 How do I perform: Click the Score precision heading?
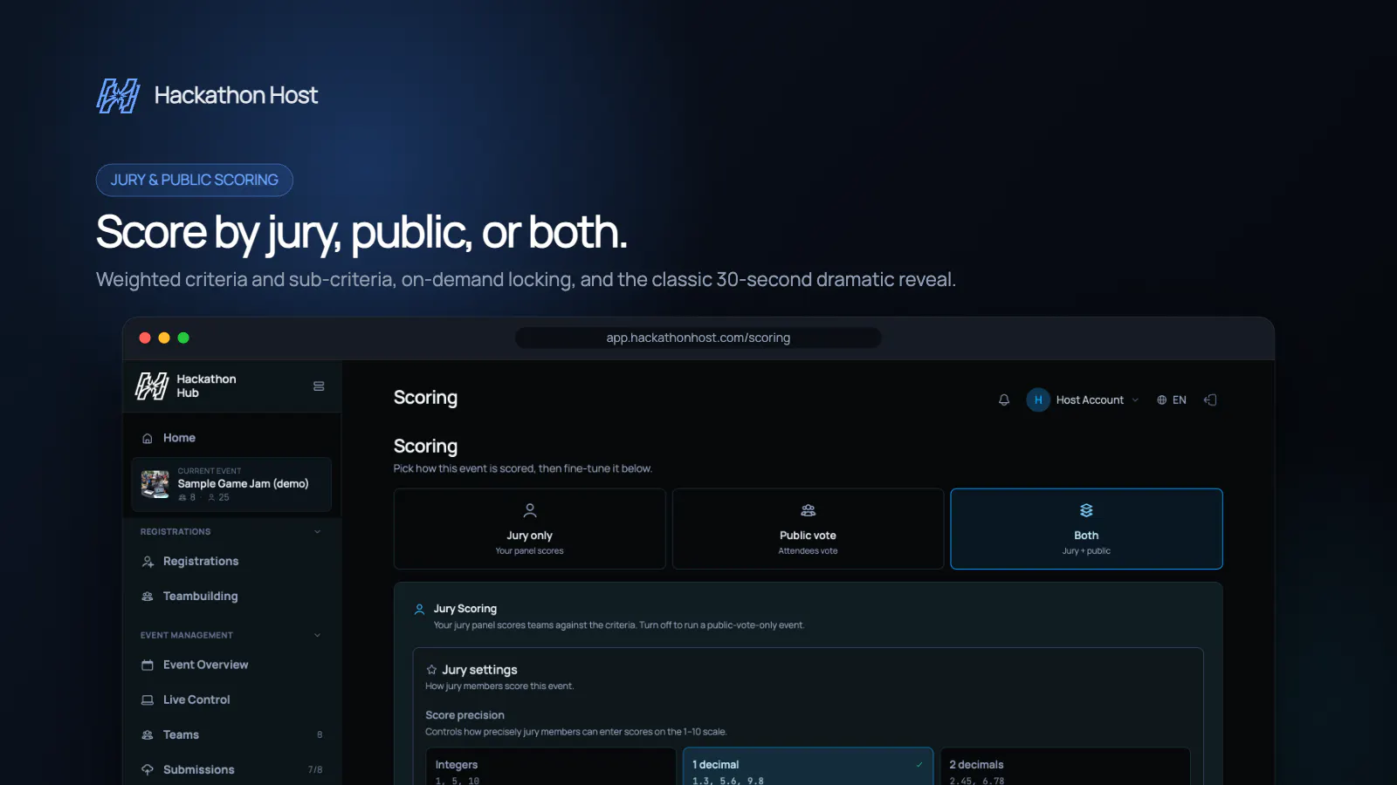pyautogui.click(x=465, y=715)
